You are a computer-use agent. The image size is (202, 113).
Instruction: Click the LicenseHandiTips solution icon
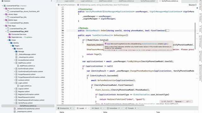[x=5, y=6]
